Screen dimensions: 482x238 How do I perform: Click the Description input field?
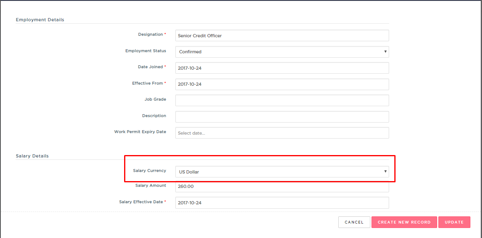pos(282,117)
